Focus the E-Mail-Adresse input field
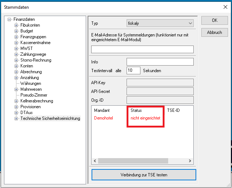Viewport: 232px width, 188px height. click(142, 49)
